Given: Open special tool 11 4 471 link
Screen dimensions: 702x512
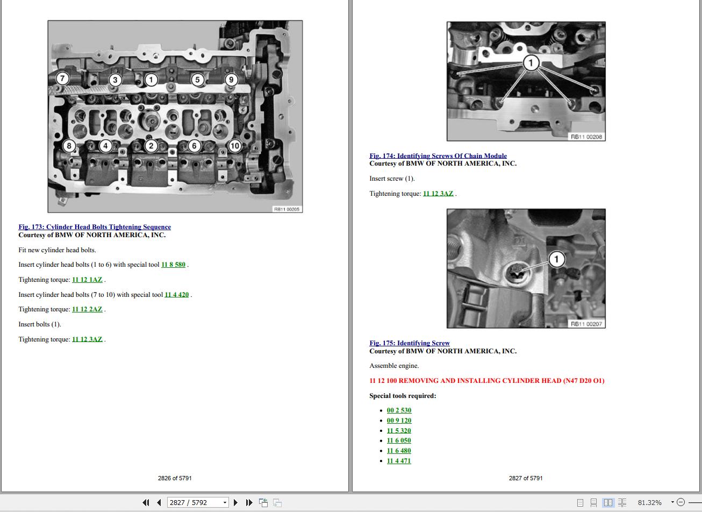Looking at the screenshot, I should (x=399, y=461).
